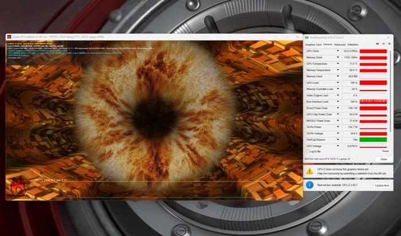Click the FurMark icon in title bar
401x236 pixels.
tap(9, 37)
